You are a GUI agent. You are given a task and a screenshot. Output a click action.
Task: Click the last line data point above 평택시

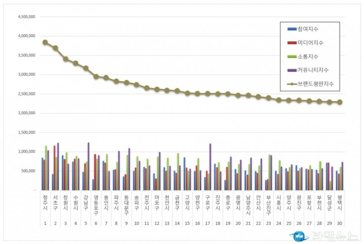[x=340, y=102]
